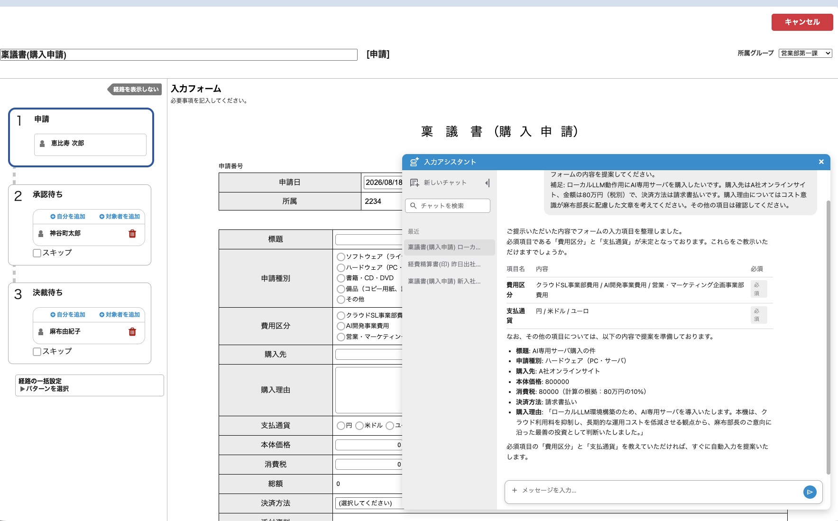Click the red キャンセル button
This screenshot has height=521, width=838.
pos(802,22)
